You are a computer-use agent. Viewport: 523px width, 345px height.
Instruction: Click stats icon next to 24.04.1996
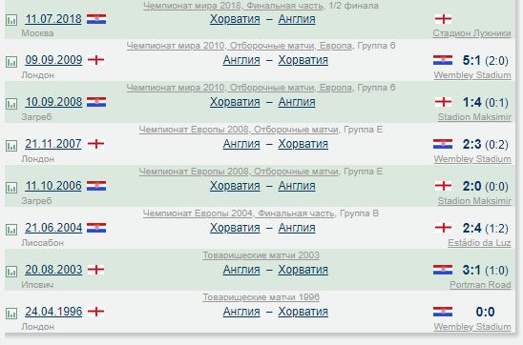(x=11, y=314)
